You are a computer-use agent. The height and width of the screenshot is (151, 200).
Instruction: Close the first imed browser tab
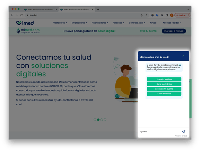point(56,10)
